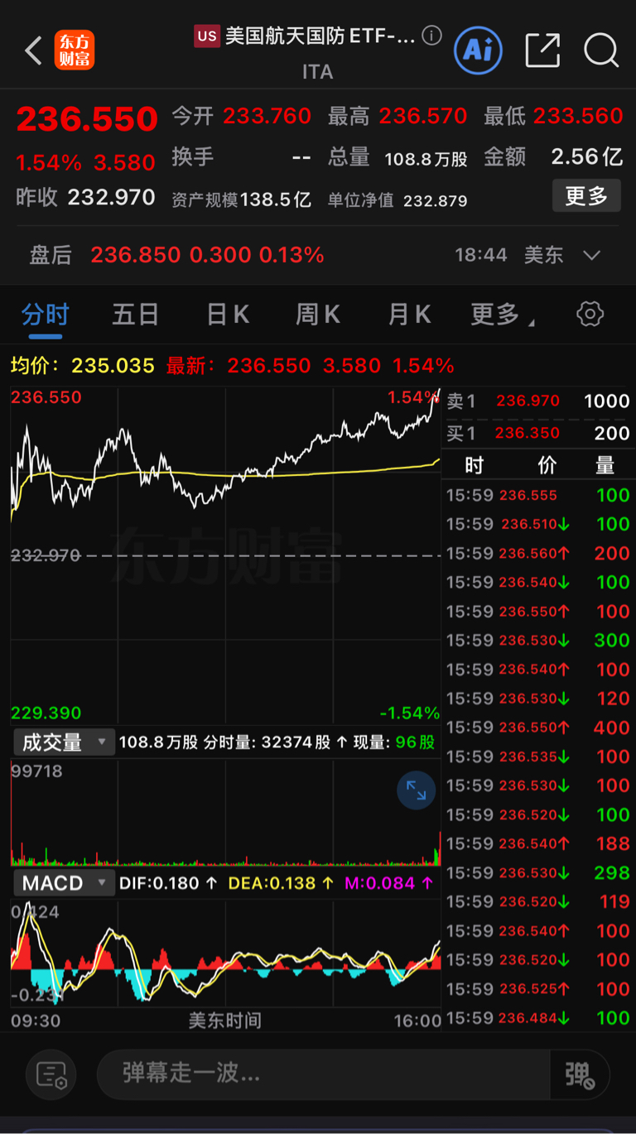Image resolution: width=636 pixels, height=1134 pixels.
Task: Tap the 资产规模 138.5亿 value
Action: pos(276,199)
